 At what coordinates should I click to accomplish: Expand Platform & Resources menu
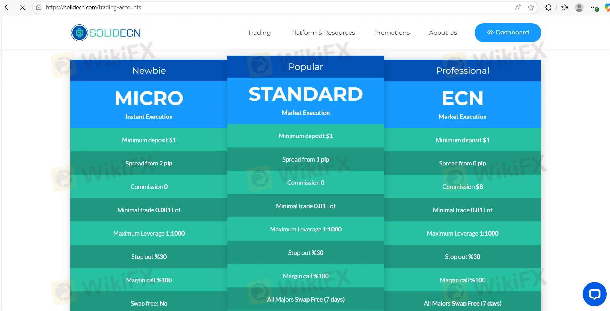(x=322, y=33)
